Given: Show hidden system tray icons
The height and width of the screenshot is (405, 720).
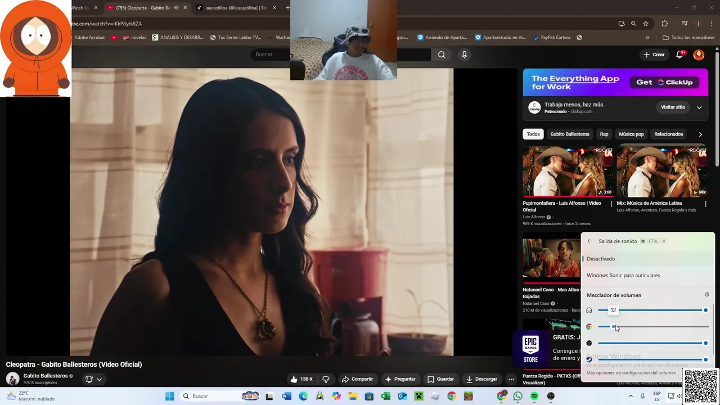Looking at the screenshot, I should pos(630,396).
